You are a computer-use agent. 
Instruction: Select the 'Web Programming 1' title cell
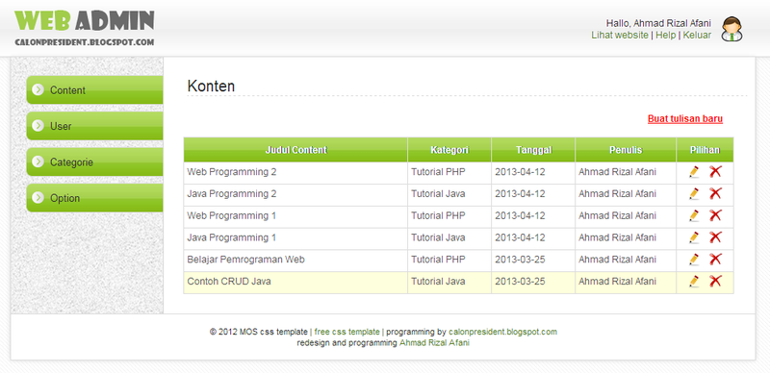[x=295, y=216]
